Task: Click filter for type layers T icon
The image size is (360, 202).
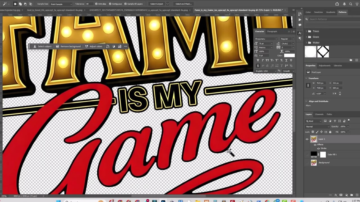Action: point(335,121)
